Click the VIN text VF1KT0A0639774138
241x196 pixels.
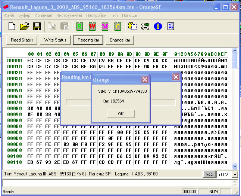[x=128, y=91]
